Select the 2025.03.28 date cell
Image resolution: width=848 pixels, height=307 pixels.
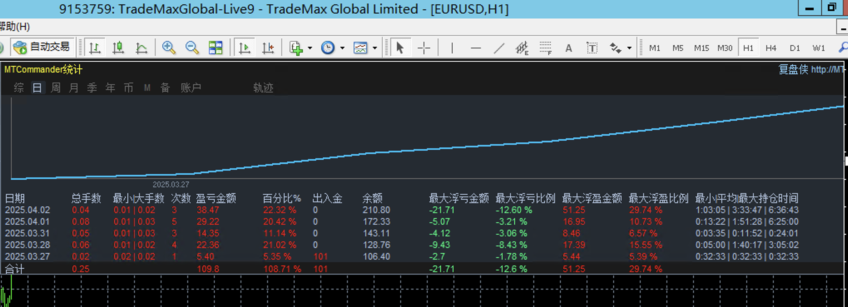coord(27,245)
